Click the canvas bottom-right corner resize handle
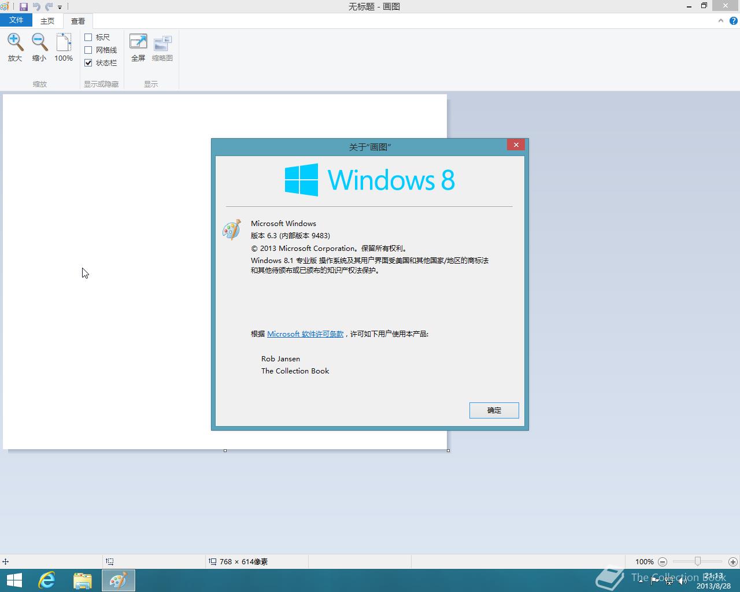This screenshot has height=592, width=740. coord(448,450)
